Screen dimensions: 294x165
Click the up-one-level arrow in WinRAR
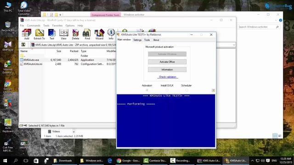tap(23, 44)
